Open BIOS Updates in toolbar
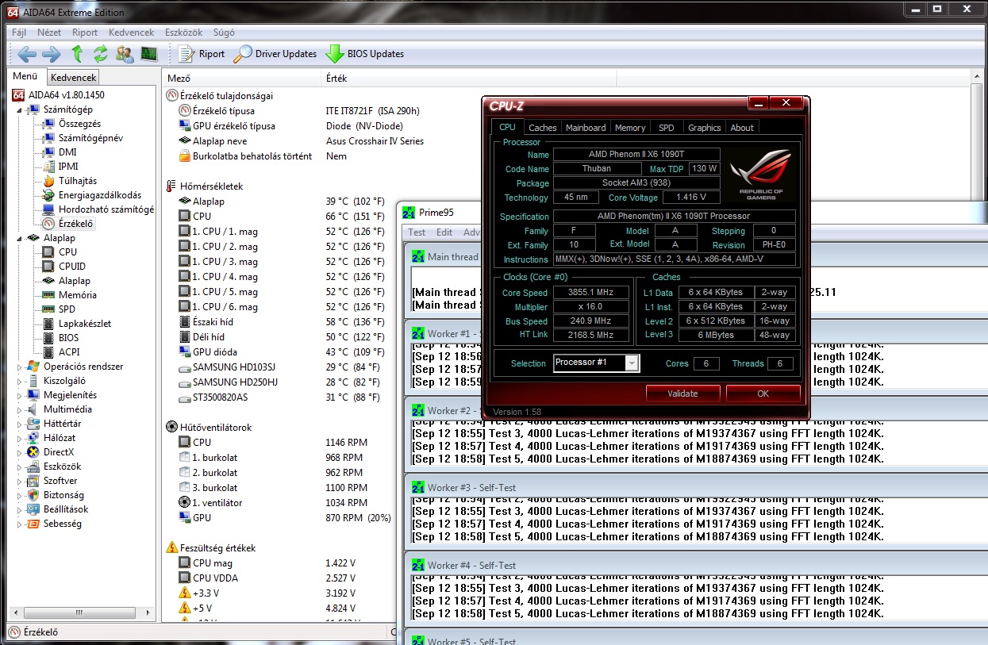Image resolution: width=988 pixels, height=645 pixels. pos(365,54)
